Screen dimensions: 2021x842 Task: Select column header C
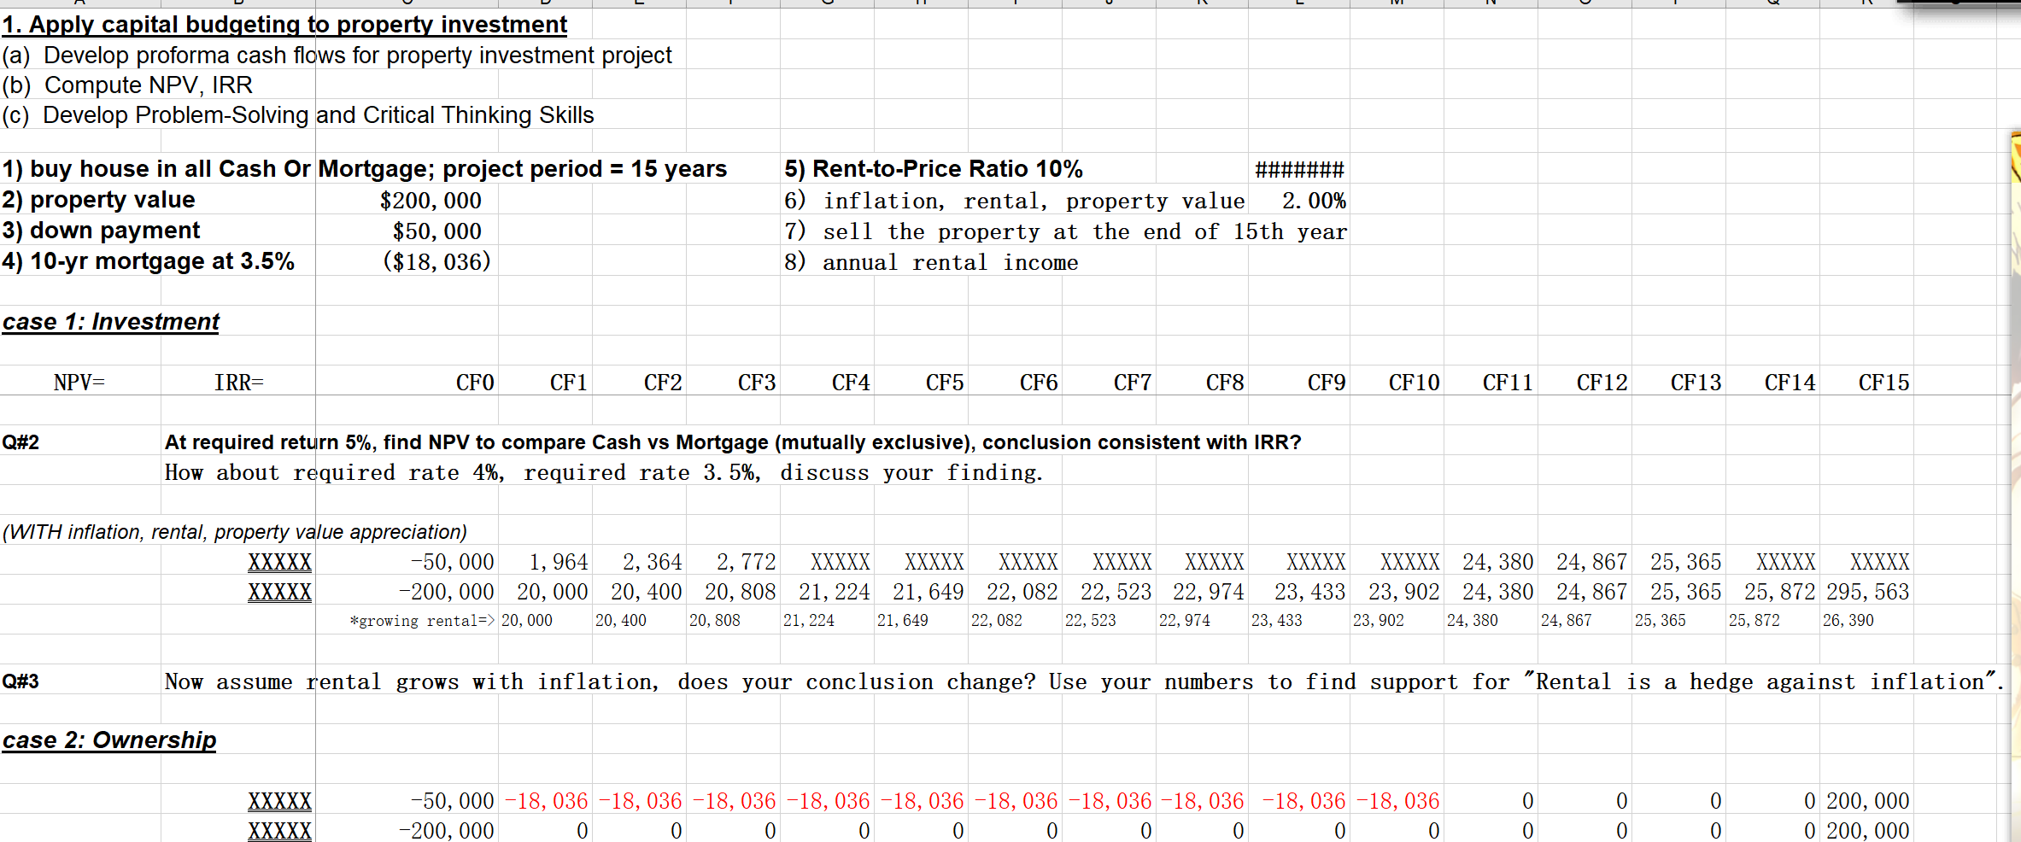(x=407, y=3)
